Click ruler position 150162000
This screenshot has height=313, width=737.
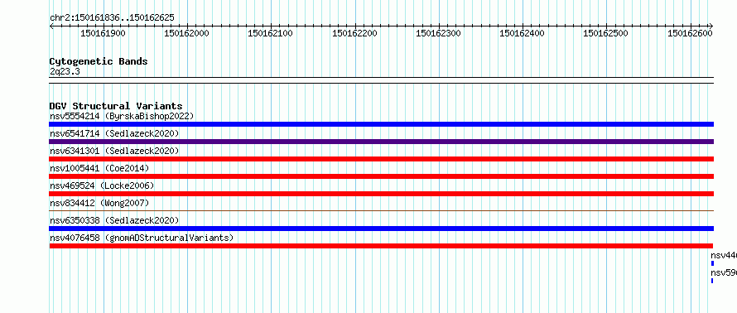tap(186, 33)
